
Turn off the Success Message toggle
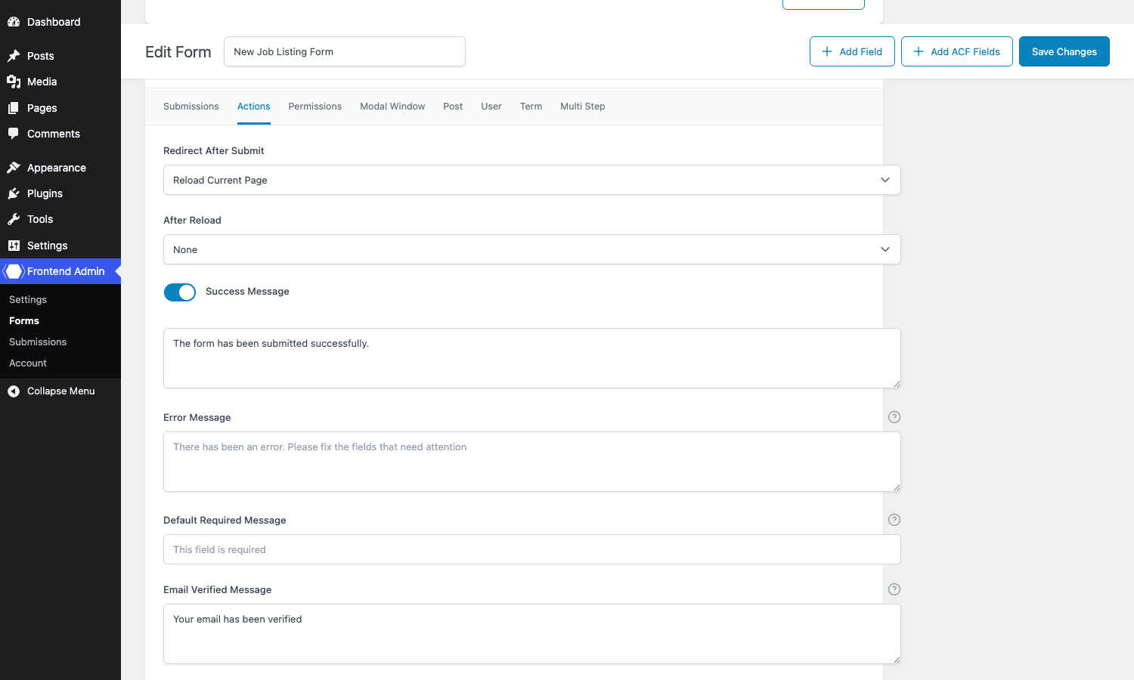[180, 292]
